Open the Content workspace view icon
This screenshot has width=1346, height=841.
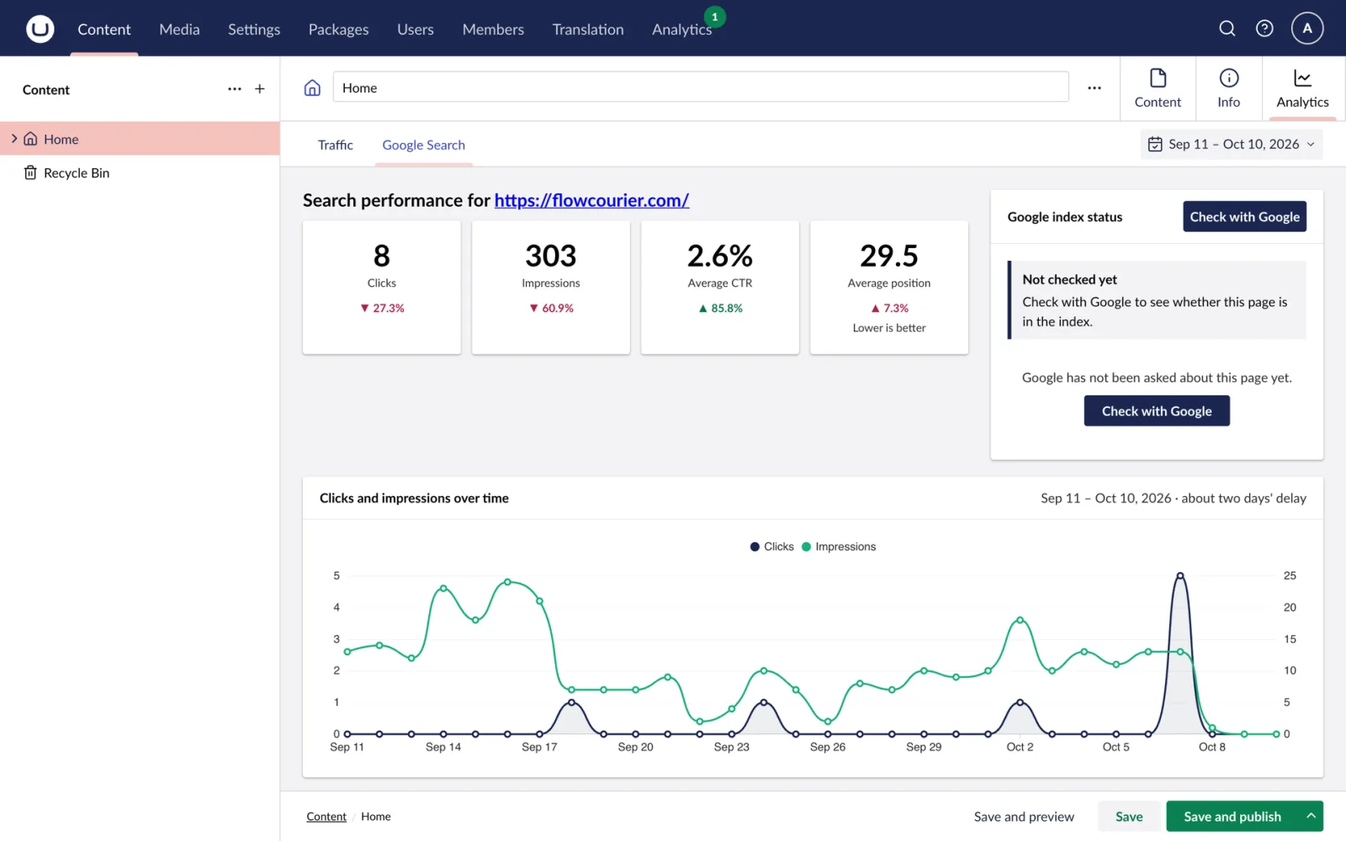coord(1158,88)
